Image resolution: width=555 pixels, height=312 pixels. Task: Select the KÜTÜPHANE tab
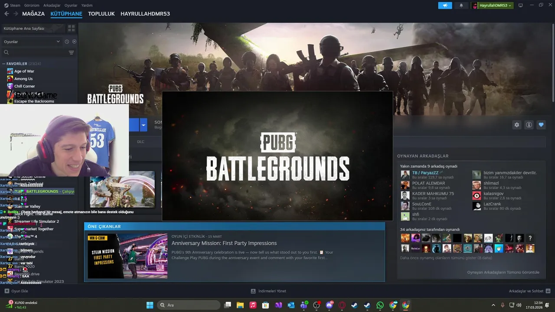coord(66,14)
